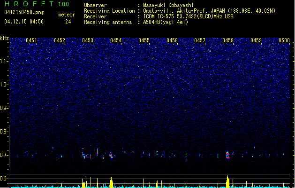Click the antenna text A504HB(yagi 4el)
This screenshot has height=188, width=295.
pyautogui.click(x=166, y=22)
